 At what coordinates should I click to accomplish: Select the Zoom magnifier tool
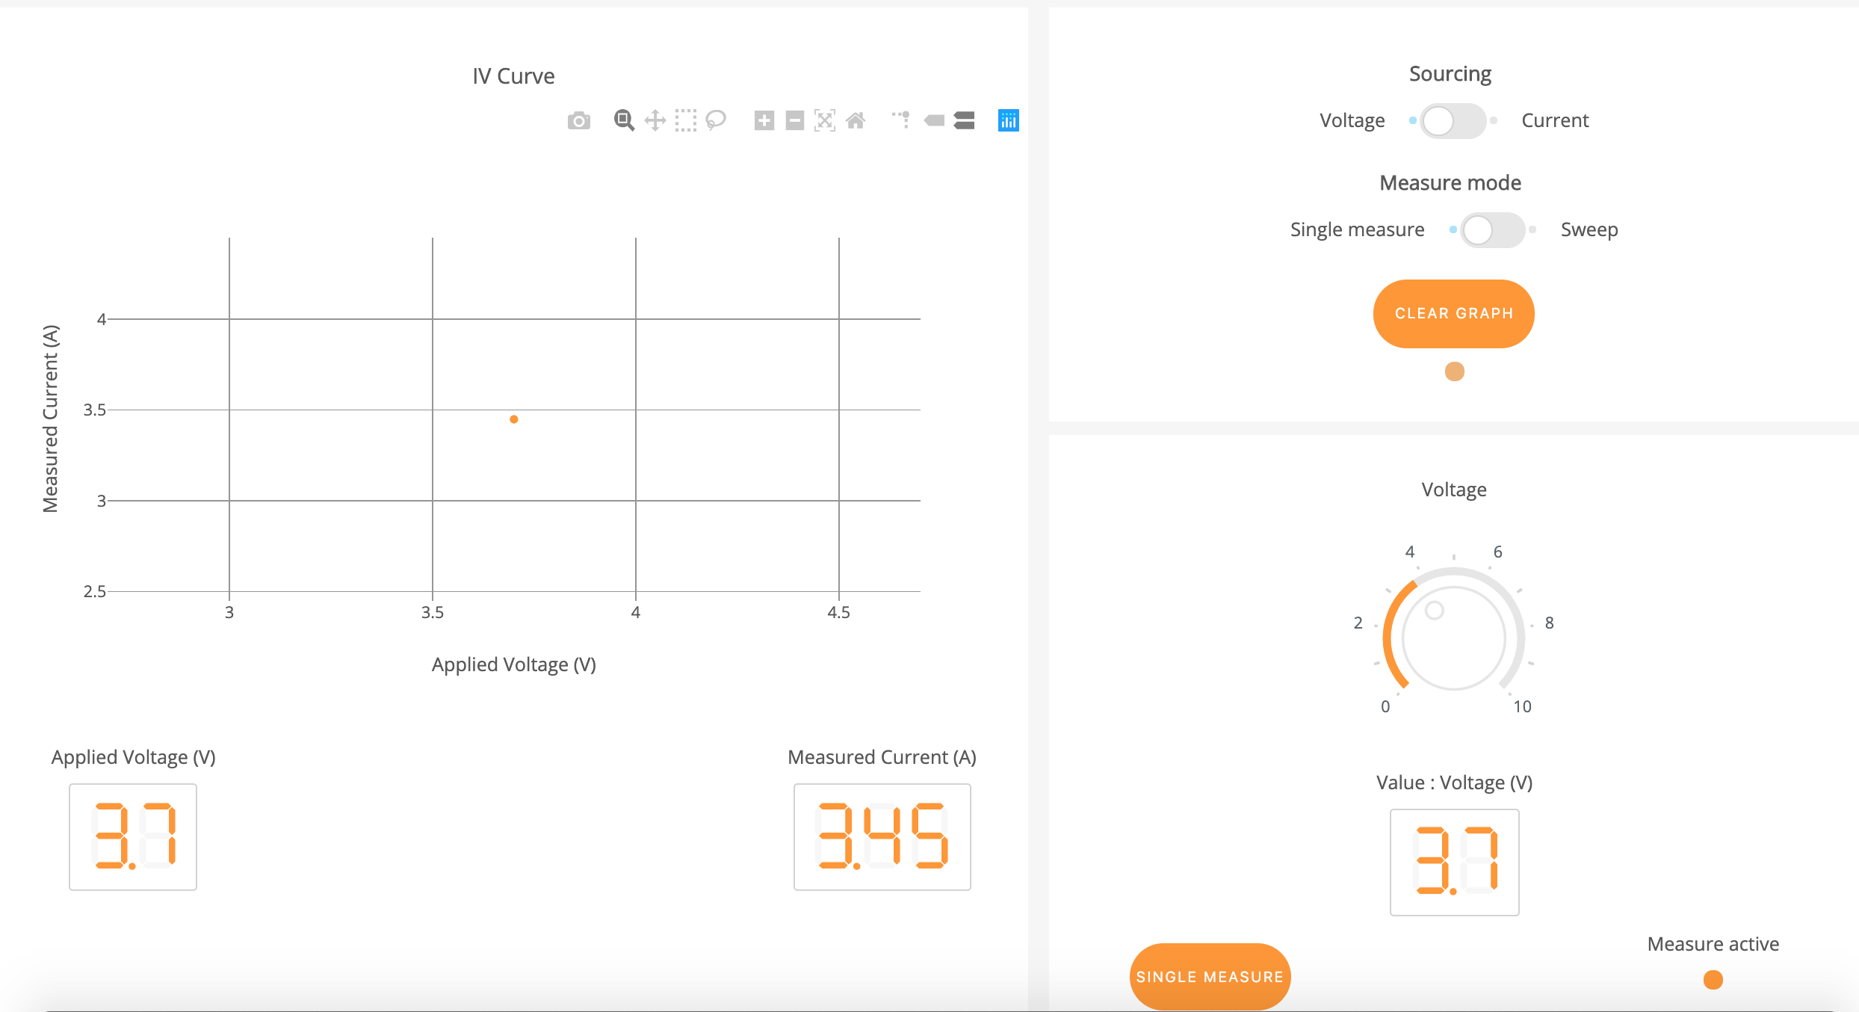624,120
